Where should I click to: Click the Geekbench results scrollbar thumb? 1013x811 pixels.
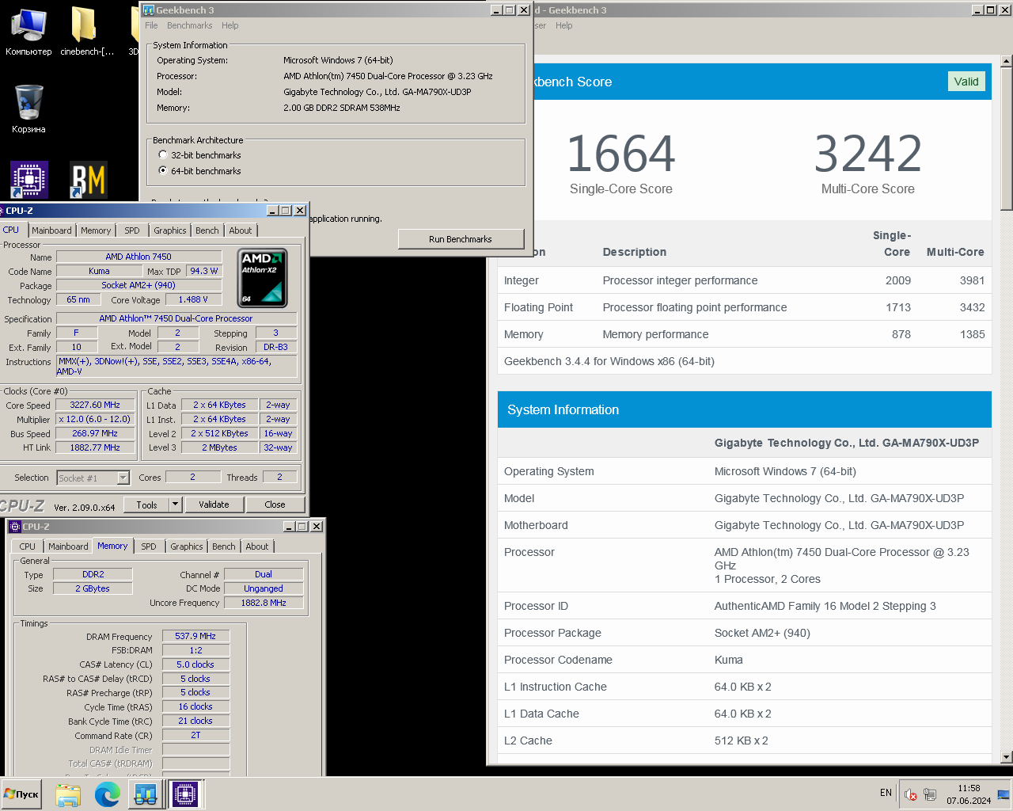click(x=1007, y=139)
